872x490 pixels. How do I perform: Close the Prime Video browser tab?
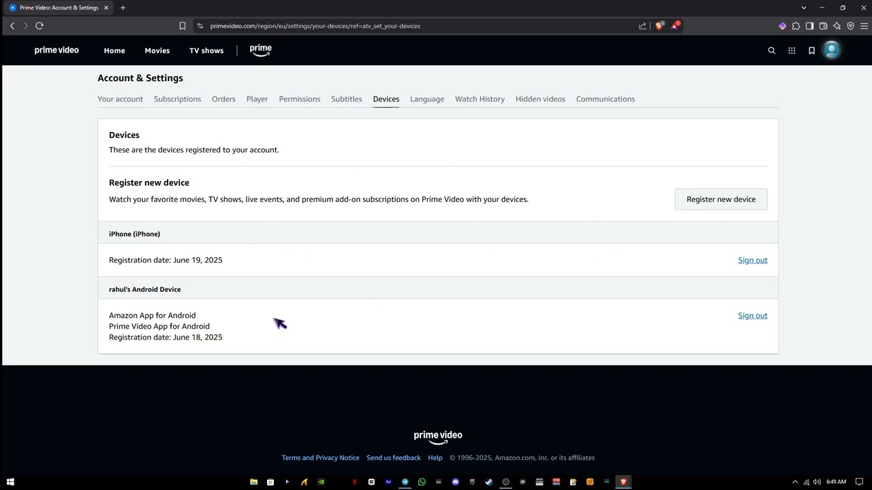tap(106, 7)
